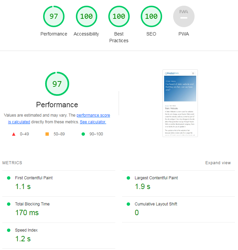Click the final page screenshot thumbnail
This screenshot has width=238, height=250.
[180, 103]
